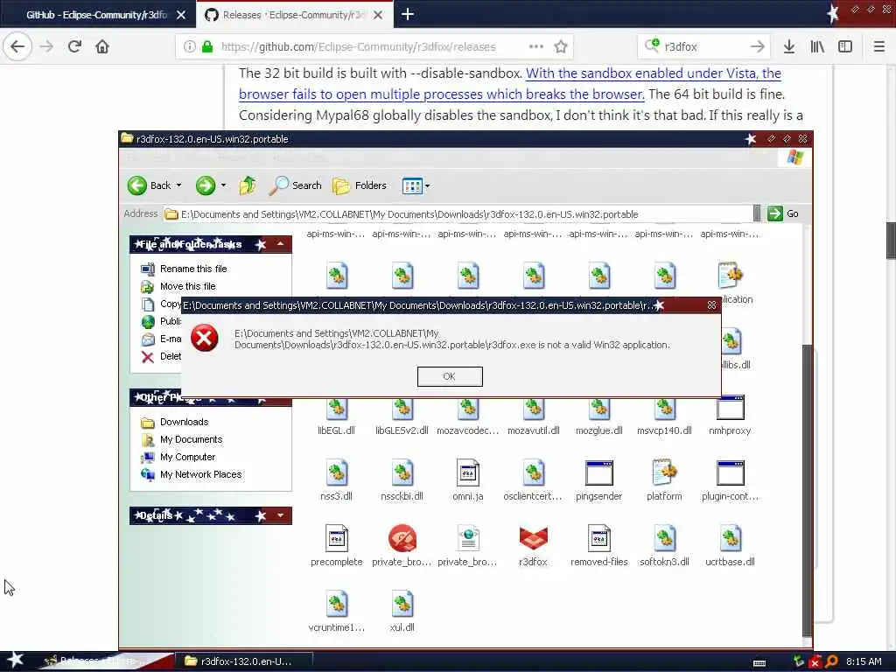Open the address bar dropdown

(x=757, y=213)
